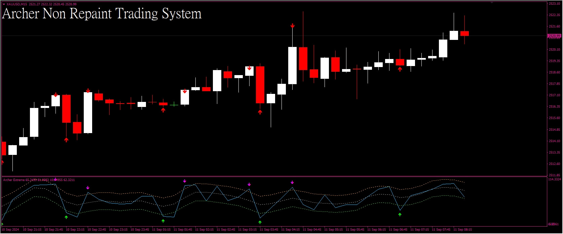The image size is (563, 234).
Task: Click the 2512.60 price scale label
Action: click(x=555, y=164)
